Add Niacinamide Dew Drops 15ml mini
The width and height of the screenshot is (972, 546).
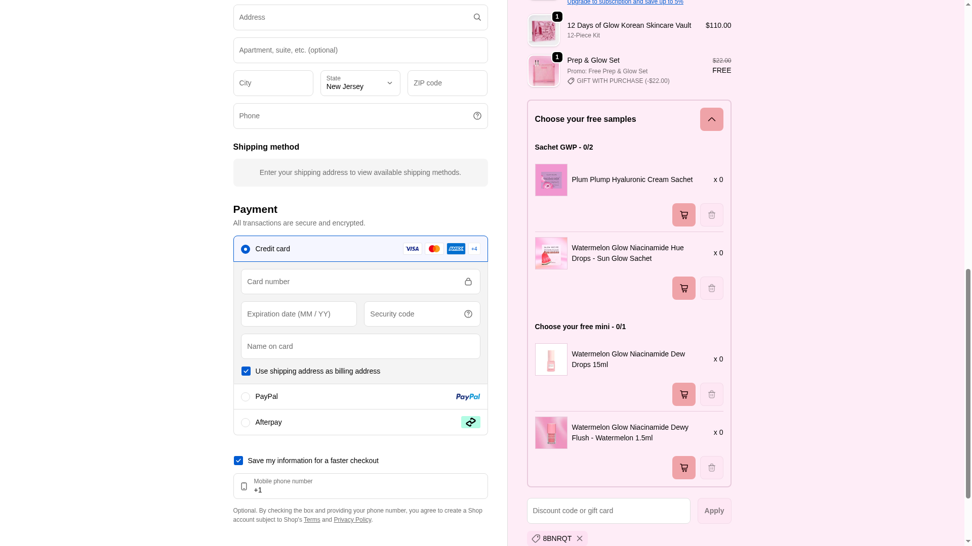[x=683, y=394]
